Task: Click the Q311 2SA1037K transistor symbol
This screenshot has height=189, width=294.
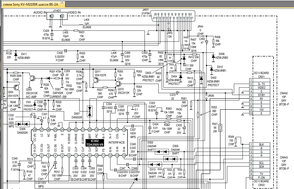Action: tap(96, 81)
